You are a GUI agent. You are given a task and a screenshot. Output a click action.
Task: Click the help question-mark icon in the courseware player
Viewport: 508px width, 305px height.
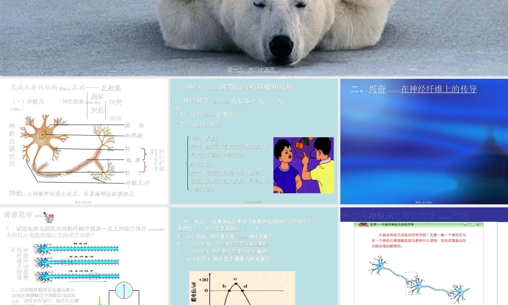tap(473, 224)
